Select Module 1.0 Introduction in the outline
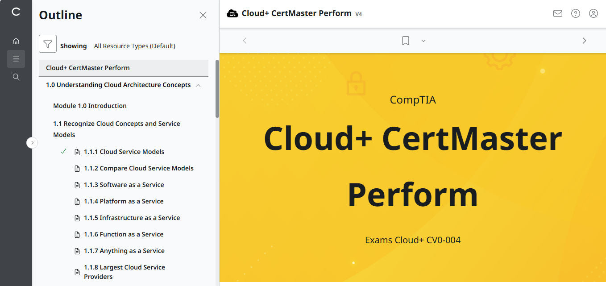The image size is (606, 286). pyautogui.click(x=90, y=106)
